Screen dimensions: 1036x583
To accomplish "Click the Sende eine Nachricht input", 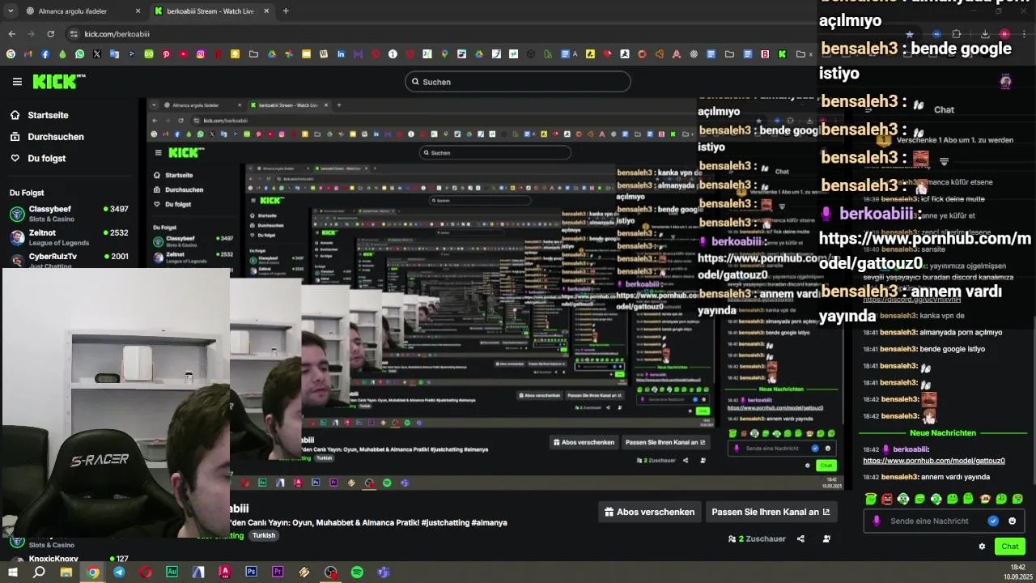I will pyautogui.click(x=929, y=521).
